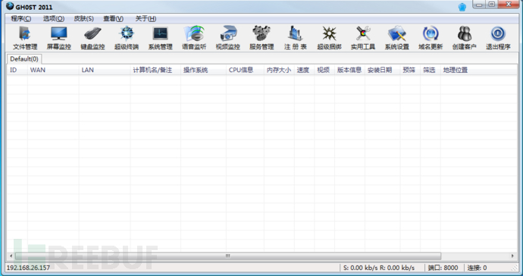Open the 系统管理 system manager
This screenshot has height=276, width=523.
click(161, 38)
